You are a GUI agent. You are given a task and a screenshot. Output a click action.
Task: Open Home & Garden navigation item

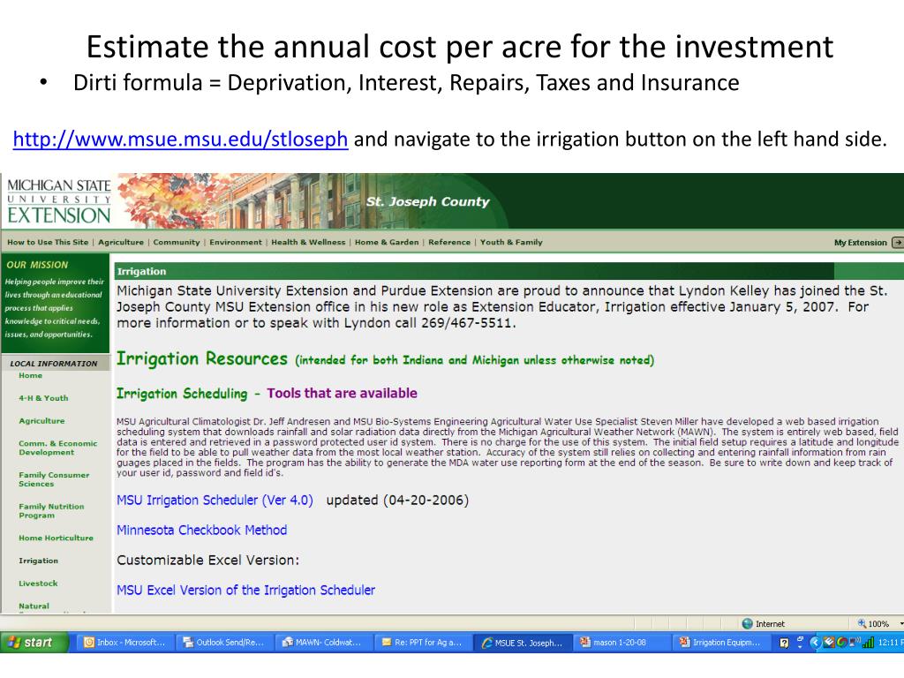(387, 242)
